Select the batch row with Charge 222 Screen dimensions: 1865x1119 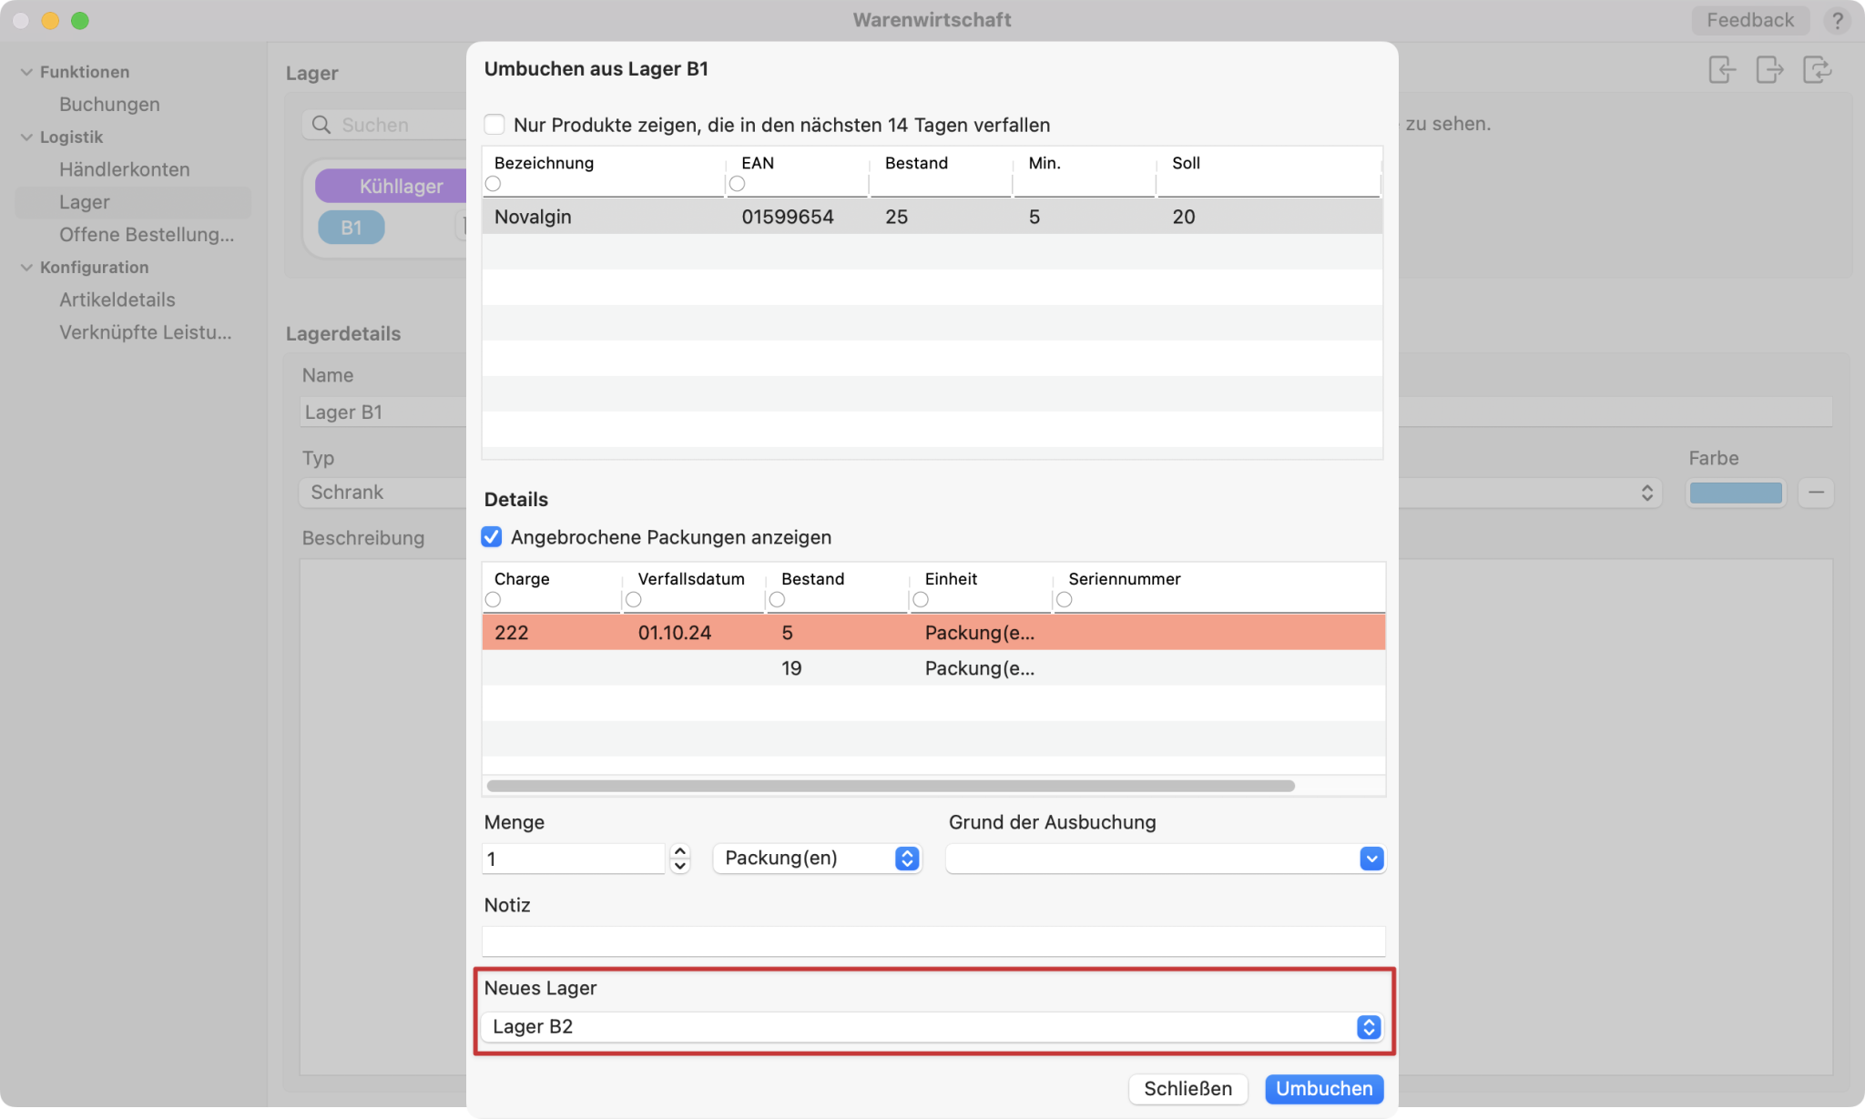(933, 633)
